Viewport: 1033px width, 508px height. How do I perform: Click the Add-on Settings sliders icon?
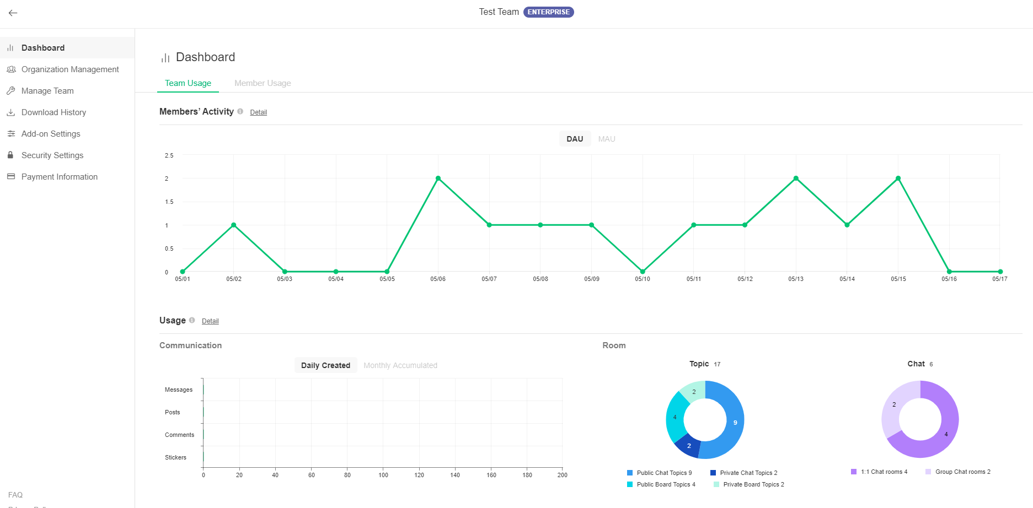point(10,134)
